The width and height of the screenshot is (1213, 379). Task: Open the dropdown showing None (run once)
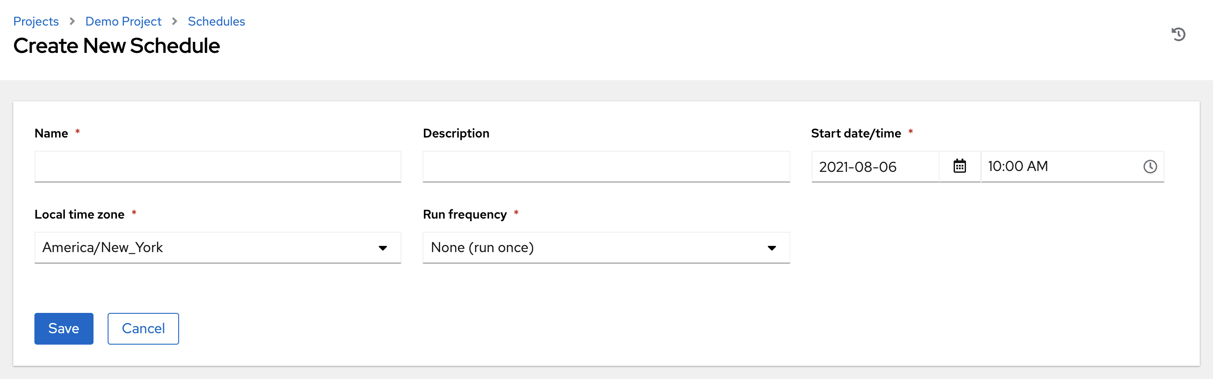(x=606, y=248)
